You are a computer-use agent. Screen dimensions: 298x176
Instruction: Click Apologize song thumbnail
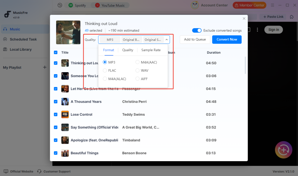click(65, 140)
